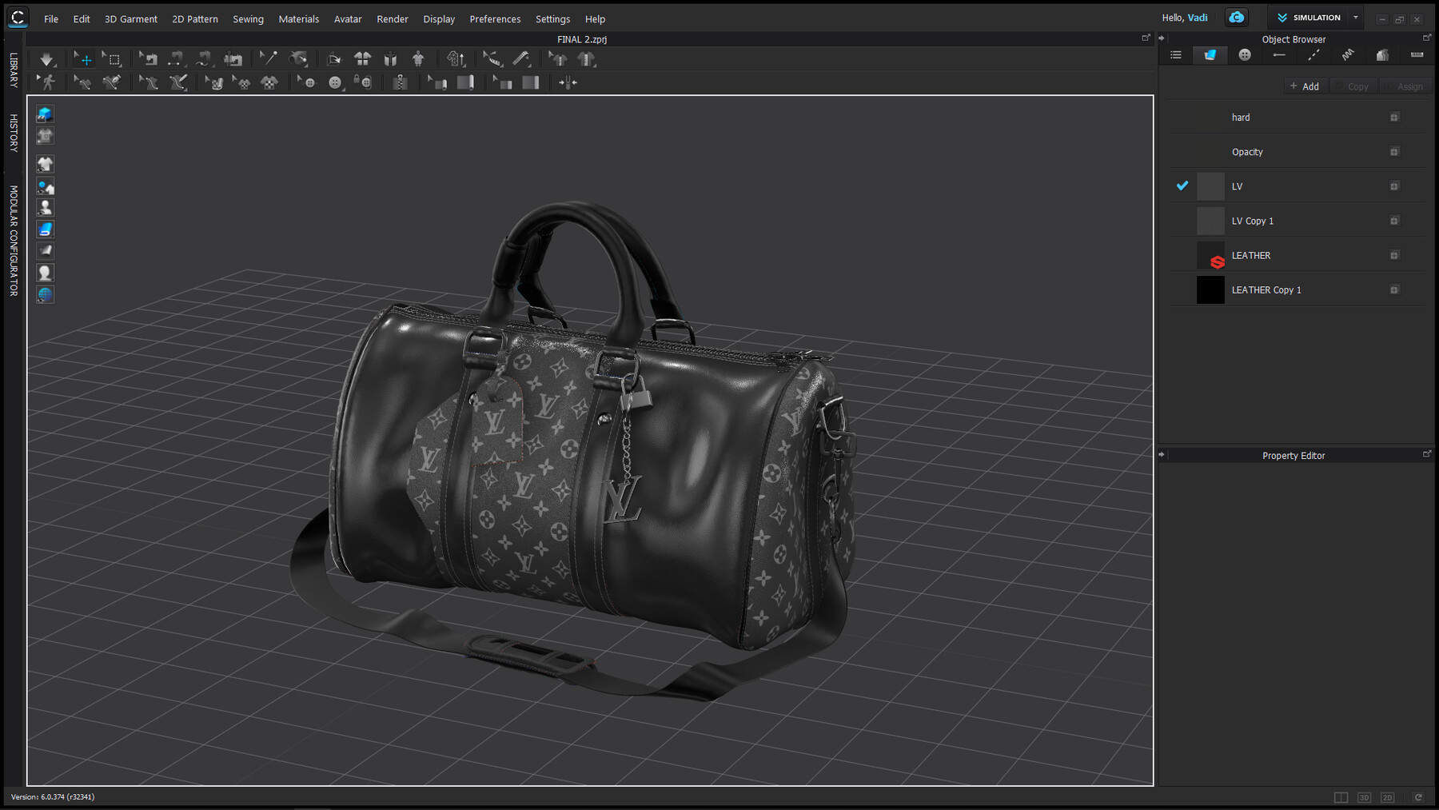Click the LEATHER Substance material thumbnail
This screenshot has width=1439, height=810.
1210,255
